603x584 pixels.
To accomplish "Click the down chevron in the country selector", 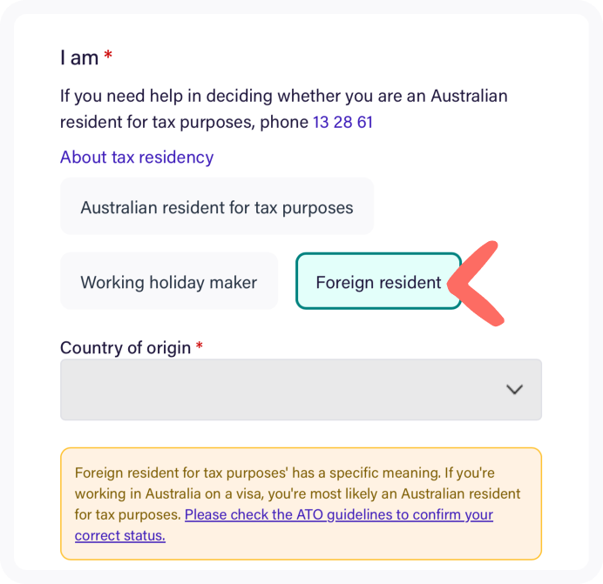I will pyautogui.click(x=515, y=390).
